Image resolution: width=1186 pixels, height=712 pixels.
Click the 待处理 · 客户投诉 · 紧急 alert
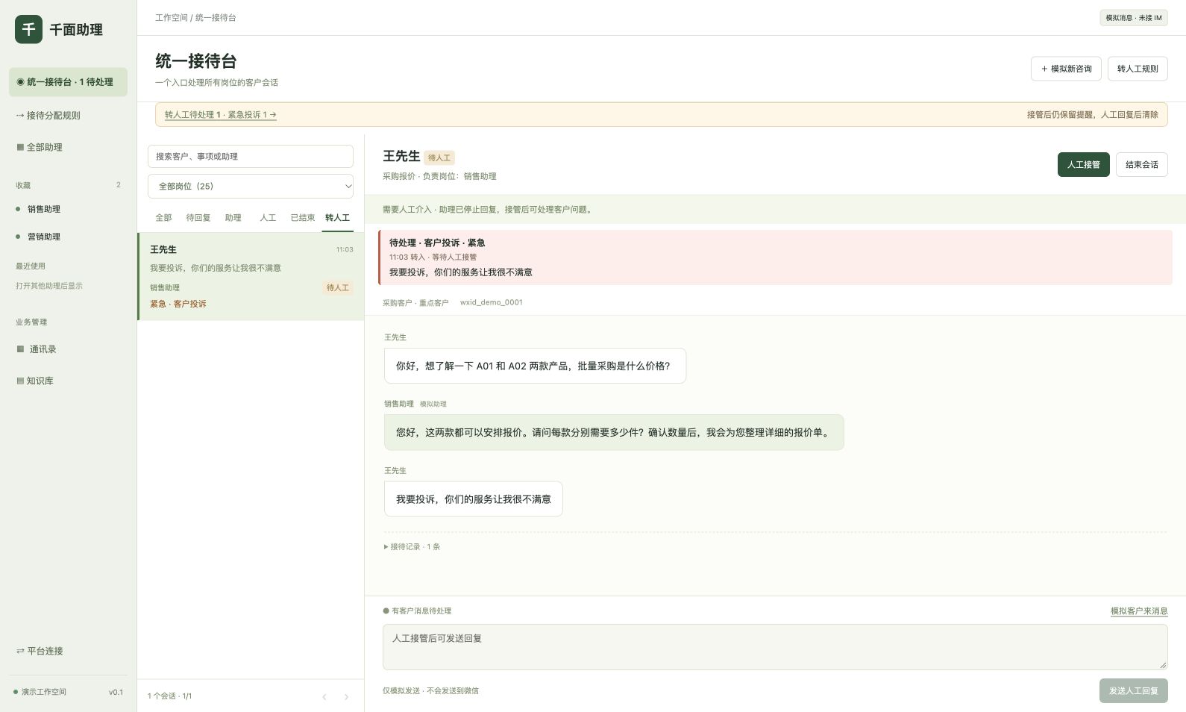click(x=775, y=257)
